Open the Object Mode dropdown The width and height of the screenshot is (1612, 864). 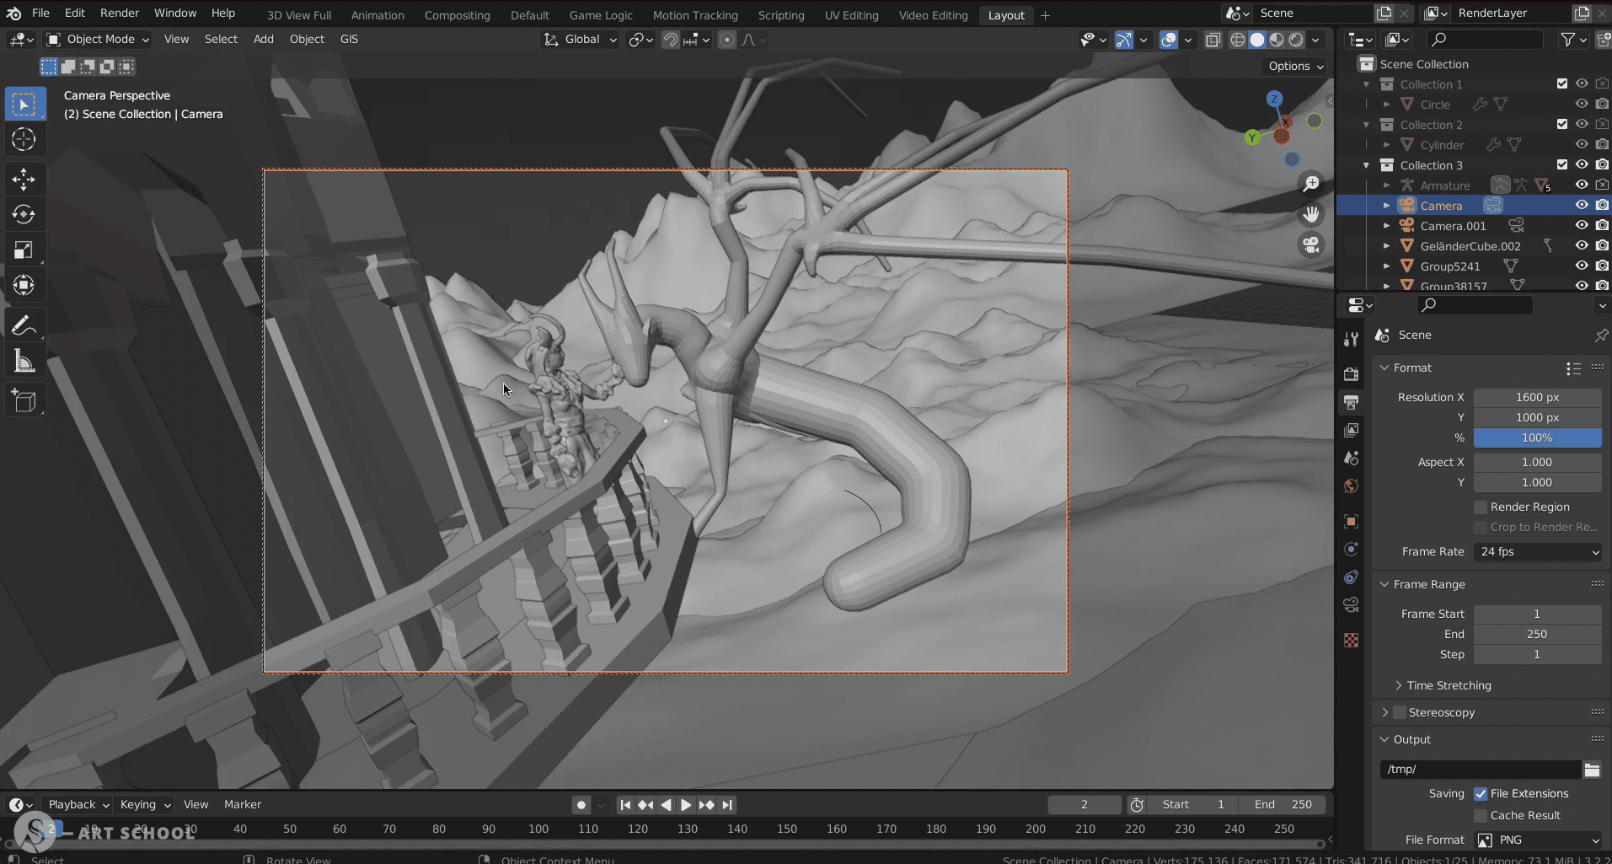[98, 40]
